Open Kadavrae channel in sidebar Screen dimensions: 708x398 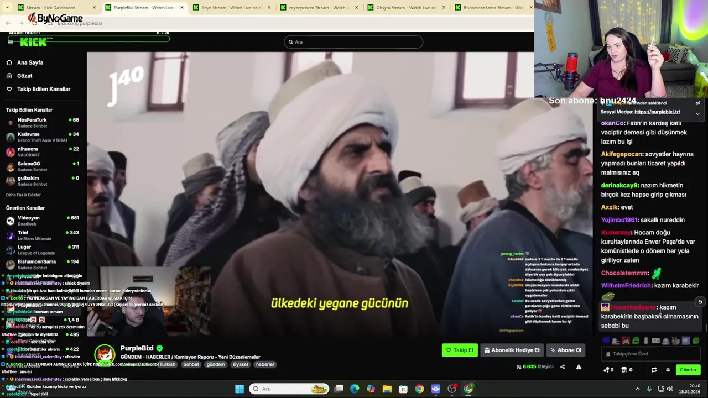click(x=43, y=137)
